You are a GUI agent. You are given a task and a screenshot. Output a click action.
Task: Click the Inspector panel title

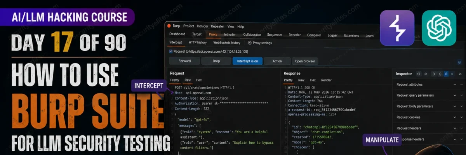(404, 74)
